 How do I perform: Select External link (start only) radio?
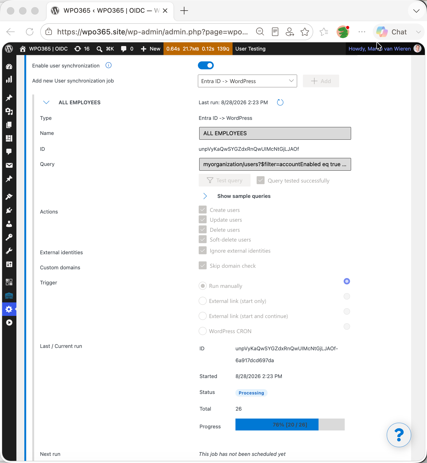click(203, 301)
